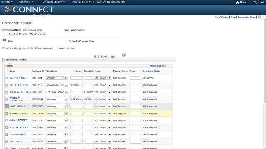Open the Favorites menu

click(x=7, y=2)
